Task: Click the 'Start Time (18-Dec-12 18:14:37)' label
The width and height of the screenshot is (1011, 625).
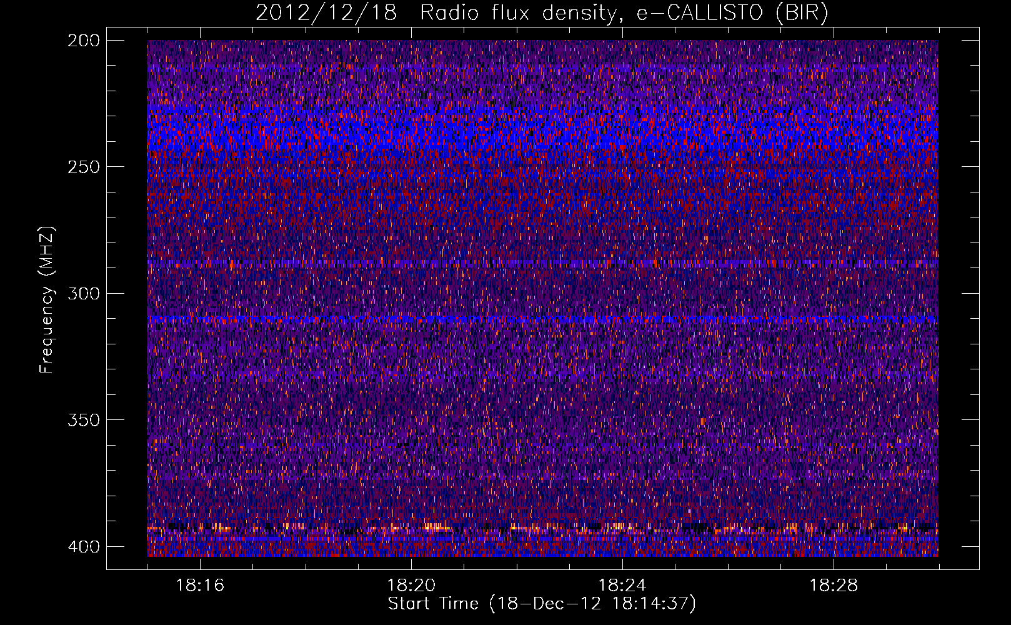Action: [x=542, y=604]
